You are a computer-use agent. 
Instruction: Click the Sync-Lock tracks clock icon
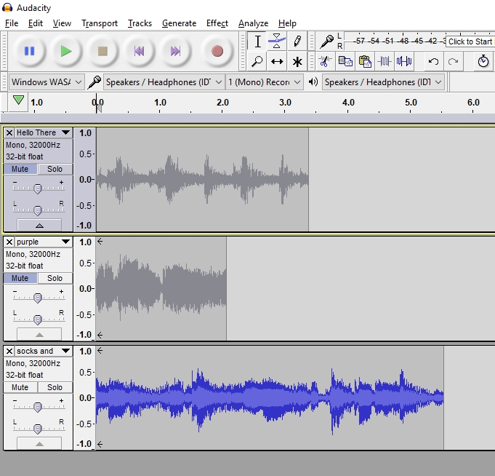click(x=483, y=61)
